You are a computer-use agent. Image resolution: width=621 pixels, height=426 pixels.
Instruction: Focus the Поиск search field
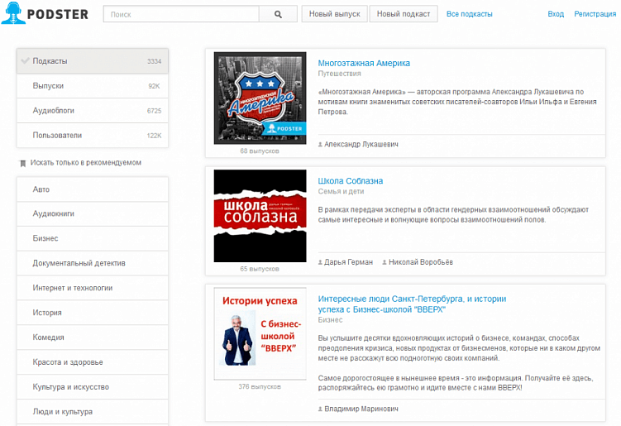[x=181, y=14]
